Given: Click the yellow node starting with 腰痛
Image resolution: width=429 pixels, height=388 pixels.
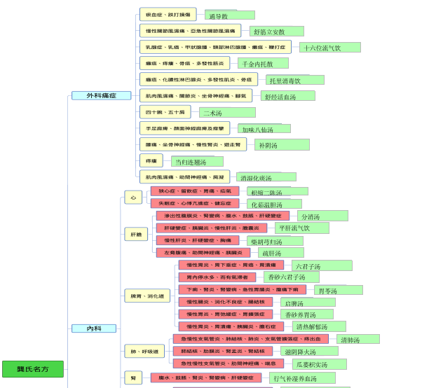Looking at the screenshot, I should (x=193, y=144).
